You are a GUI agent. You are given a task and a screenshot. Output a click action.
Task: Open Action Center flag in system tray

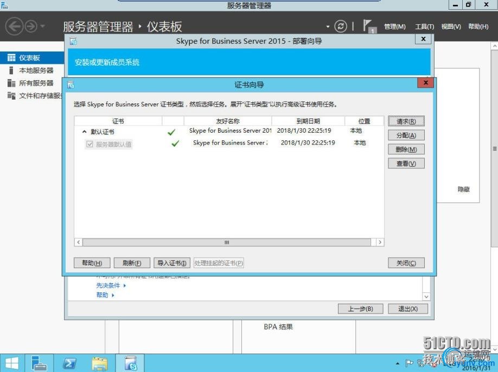409,363
